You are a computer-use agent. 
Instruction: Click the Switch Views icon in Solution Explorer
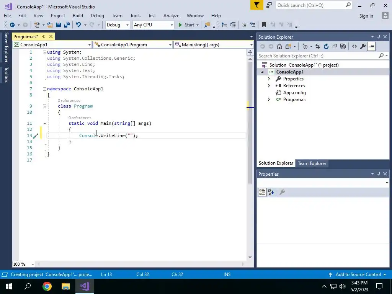click(288, 46)
